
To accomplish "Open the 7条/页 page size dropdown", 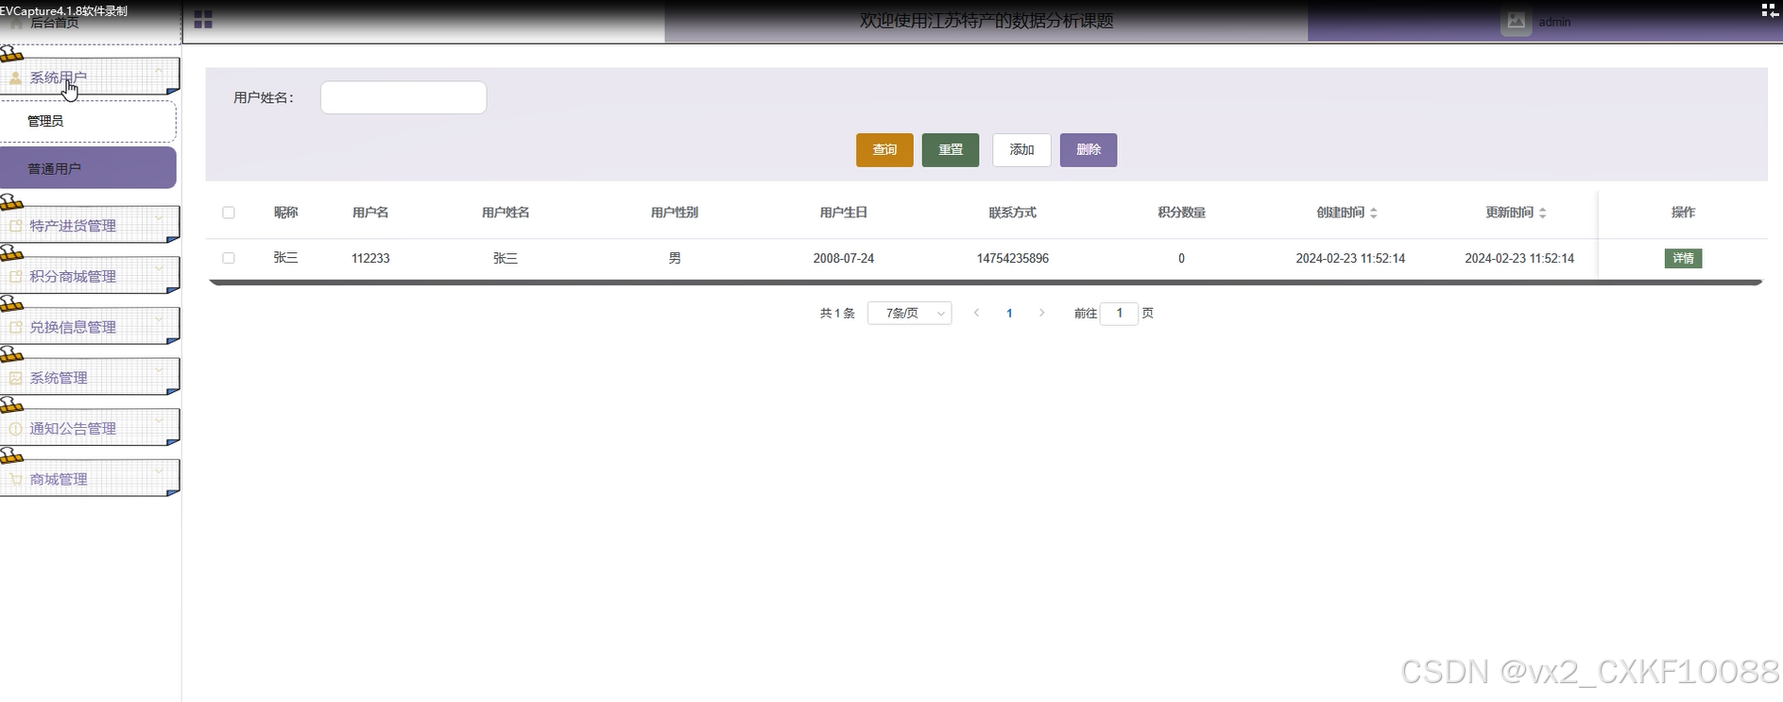I will pyautogui.click(x=910, y=313).
